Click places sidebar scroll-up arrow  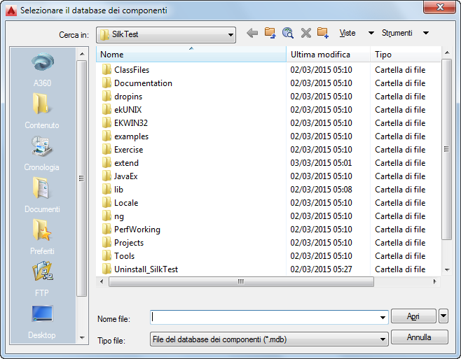pyautogui.click(x=82, y=54)
